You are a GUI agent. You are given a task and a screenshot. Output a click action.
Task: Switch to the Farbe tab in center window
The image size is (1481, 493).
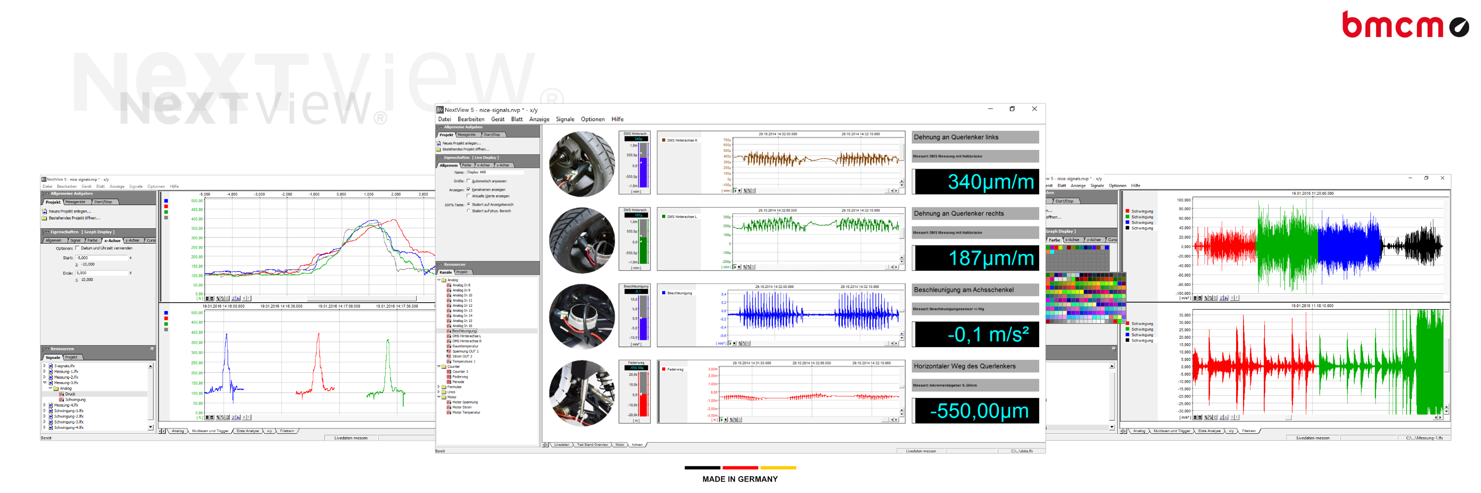tap(466, 165)
